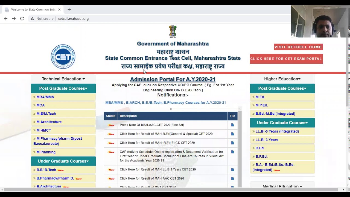Click the browser back arrow
Screen dimensions: 350x197
pyautogui.click(x=6, y=19)
